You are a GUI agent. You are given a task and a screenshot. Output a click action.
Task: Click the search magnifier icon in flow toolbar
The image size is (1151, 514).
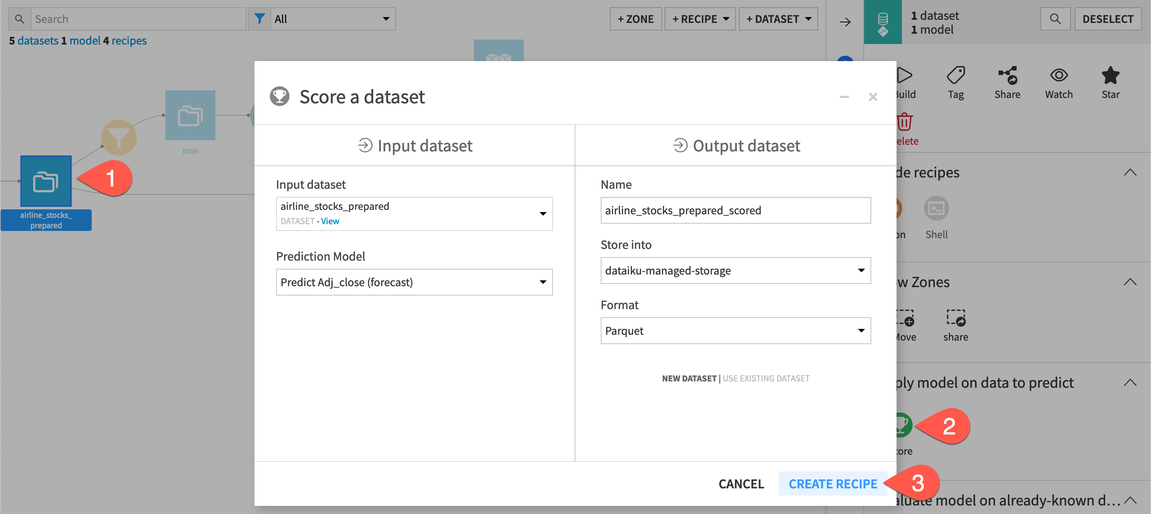click(19, 19)
